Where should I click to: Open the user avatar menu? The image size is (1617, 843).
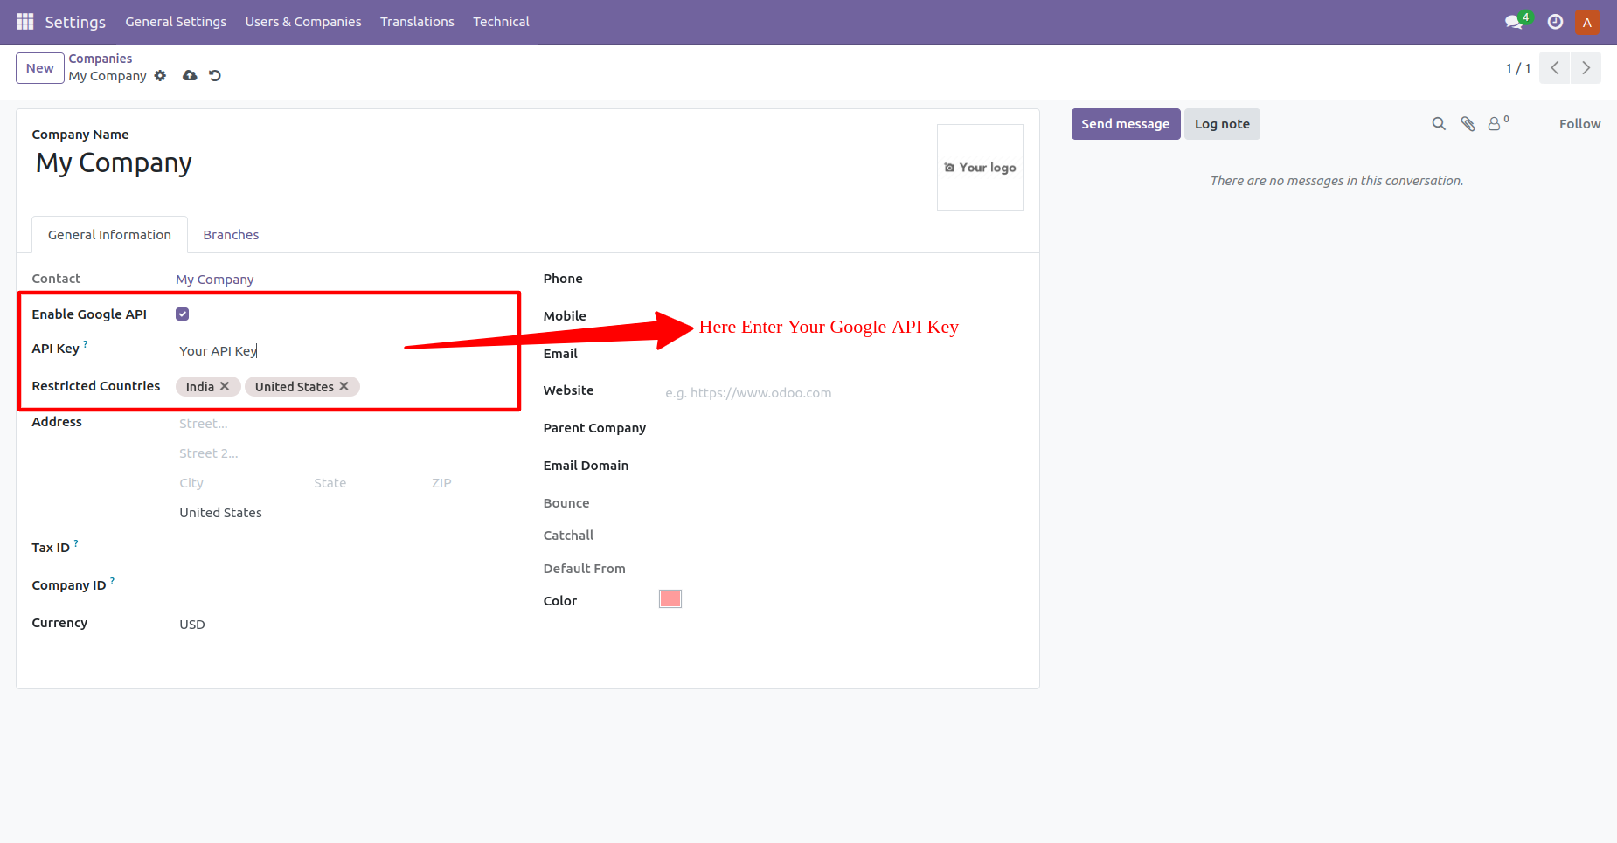click(x=1586, y=21)
